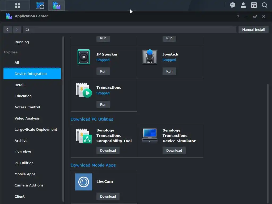The image size is (272, 204).
Task: Go back with the left arrow button
Action: pyautogui.click(x=8, y=29)
